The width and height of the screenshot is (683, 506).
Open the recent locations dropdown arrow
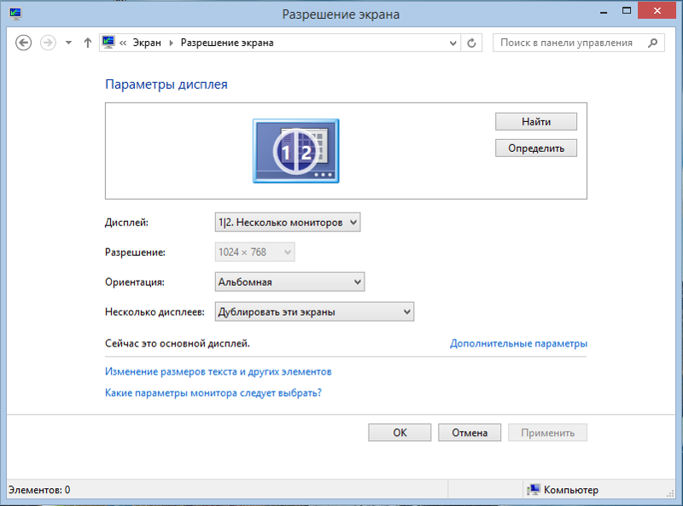click(68, 43)
